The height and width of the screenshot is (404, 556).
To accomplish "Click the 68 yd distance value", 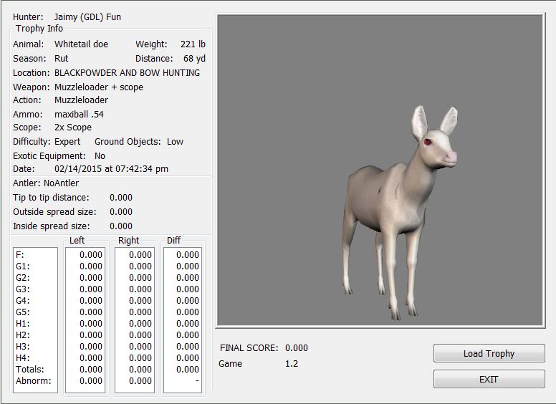I will [x=194, y=58].
